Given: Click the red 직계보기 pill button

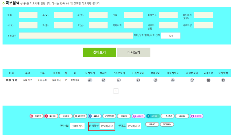Looking at the screenshot, I should pos(37,116).
